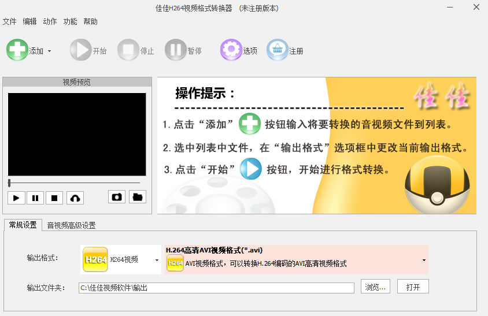488x316 pixels.
Task: Click the green plus icon in tips
Action: [x=250, y=124]
